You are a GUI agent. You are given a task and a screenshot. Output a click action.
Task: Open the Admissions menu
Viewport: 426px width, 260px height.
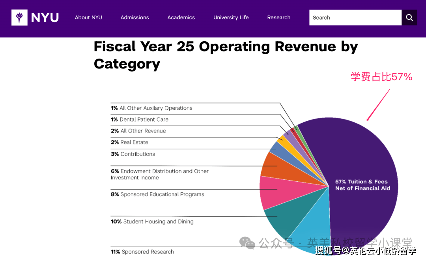tap(135, 18)
